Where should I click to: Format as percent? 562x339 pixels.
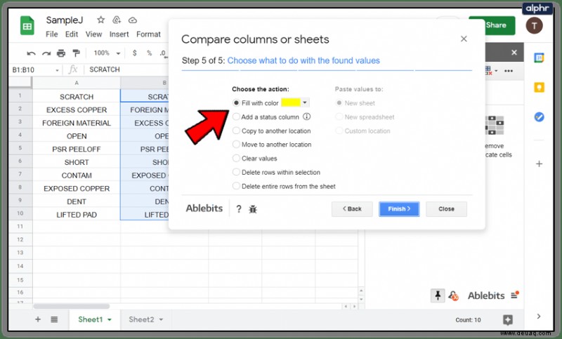pos(149,53)
